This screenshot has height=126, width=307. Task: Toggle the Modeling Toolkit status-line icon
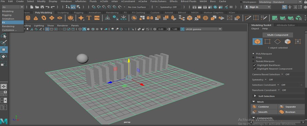click(284, 7)
